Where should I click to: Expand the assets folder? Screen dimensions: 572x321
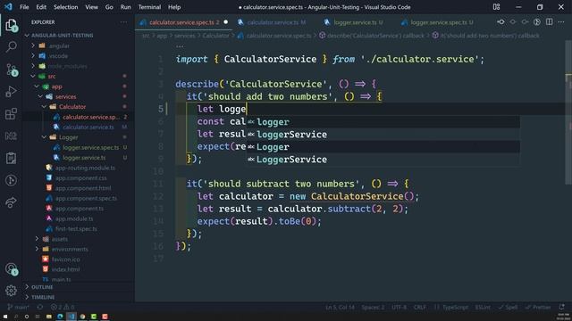pos(37,239)
